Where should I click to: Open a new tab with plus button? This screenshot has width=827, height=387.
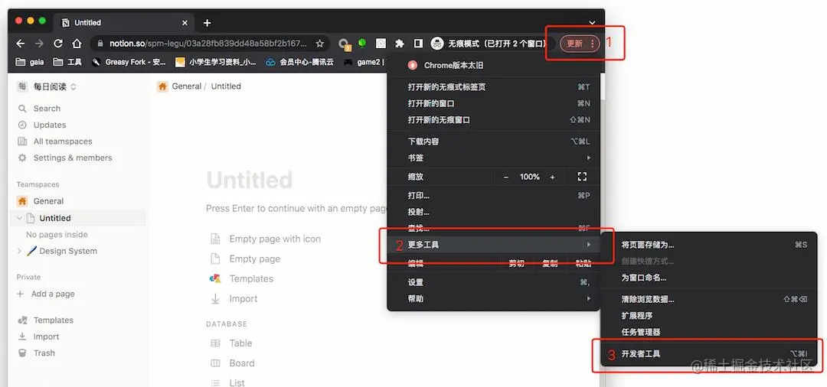tap(208, 23)
